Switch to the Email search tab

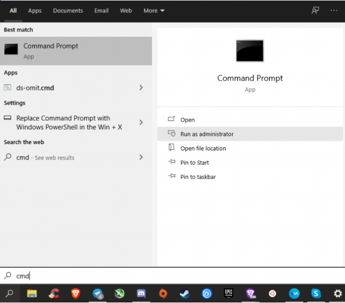pyautogui.click(x=101, y=11)
